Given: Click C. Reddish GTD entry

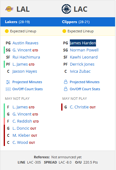Looking at the screenshot, I should tap(26, 121).
